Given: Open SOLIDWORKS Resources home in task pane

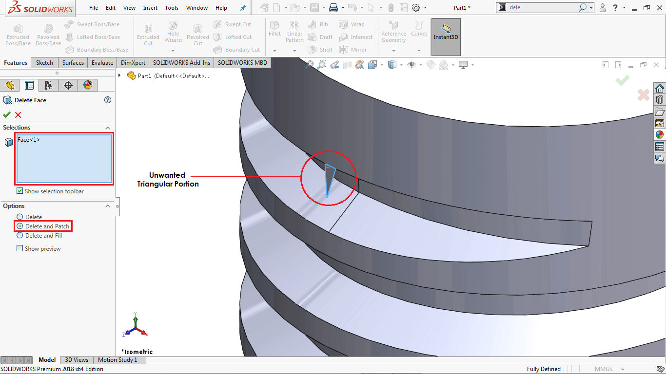Looking at the screenshot, I should (660, 88).
